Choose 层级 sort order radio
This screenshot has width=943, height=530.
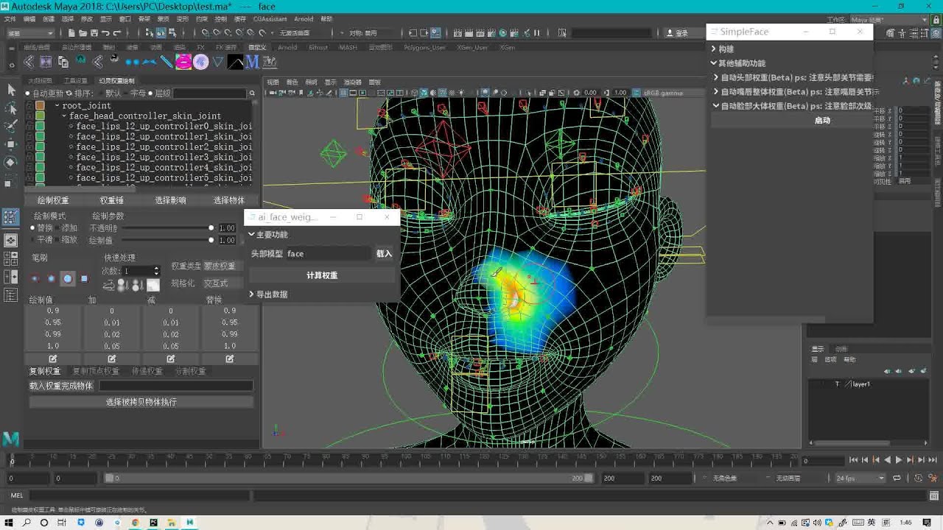pos(150,93)
